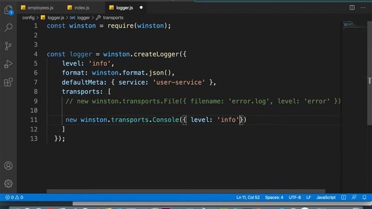Click line number 13 in the gutter
Screen dimensions: 372x209
(x=34, y=138)
